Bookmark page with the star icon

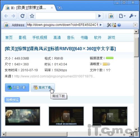[32, 16]
